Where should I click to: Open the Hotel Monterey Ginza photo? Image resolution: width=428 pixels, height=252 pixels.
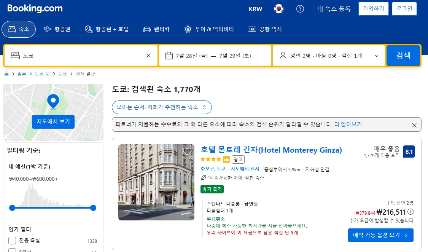(x=156, y=182)
